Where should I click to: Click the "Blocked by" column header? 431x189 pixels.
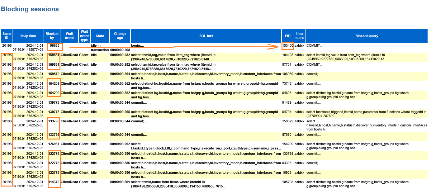click(52, 36)
